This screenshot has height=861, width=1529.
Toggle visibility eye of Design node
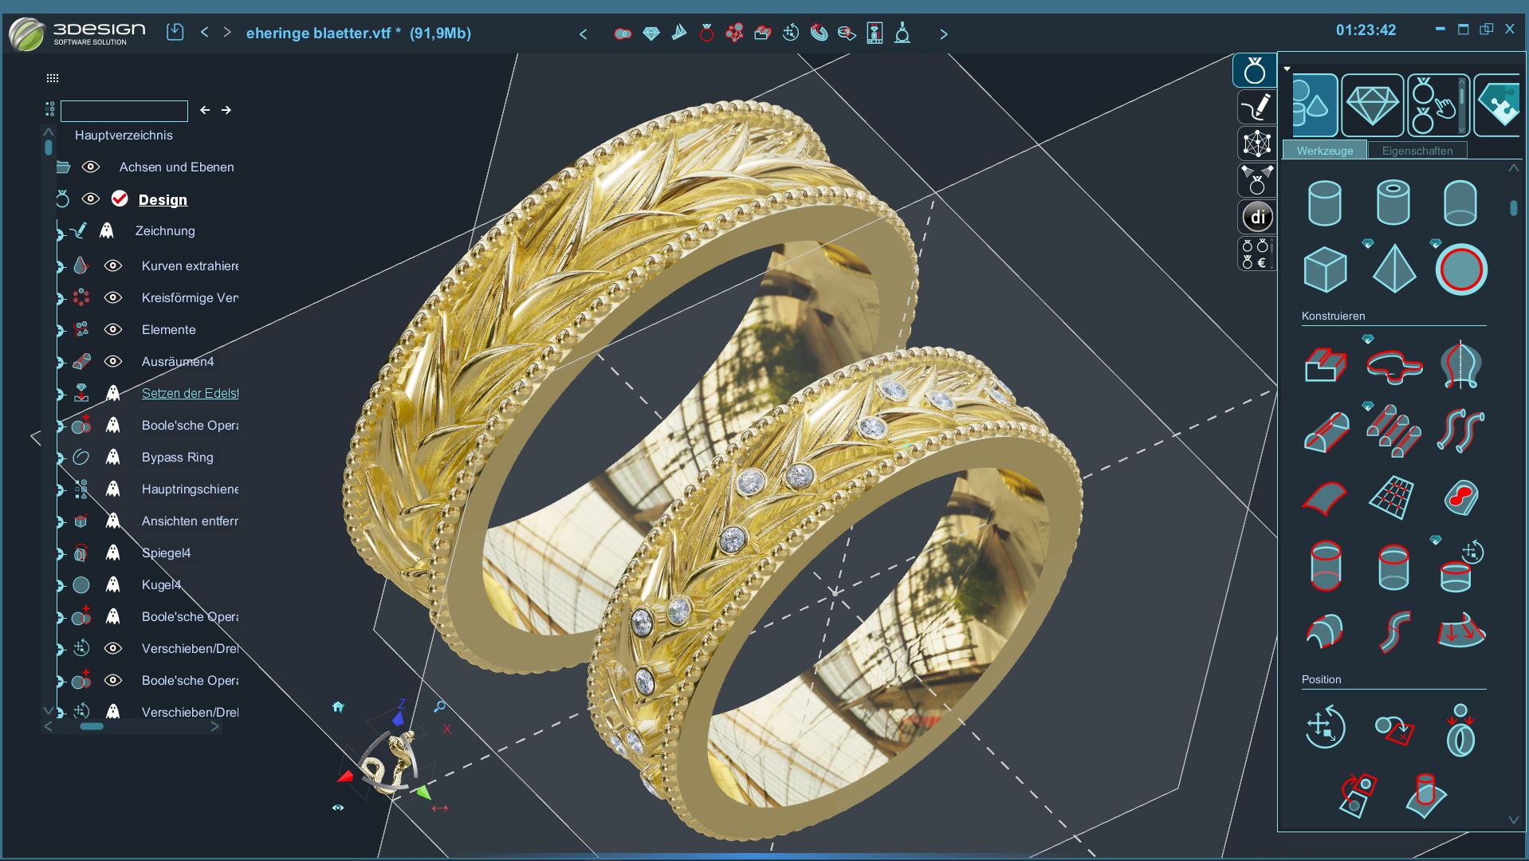(91, 199)
